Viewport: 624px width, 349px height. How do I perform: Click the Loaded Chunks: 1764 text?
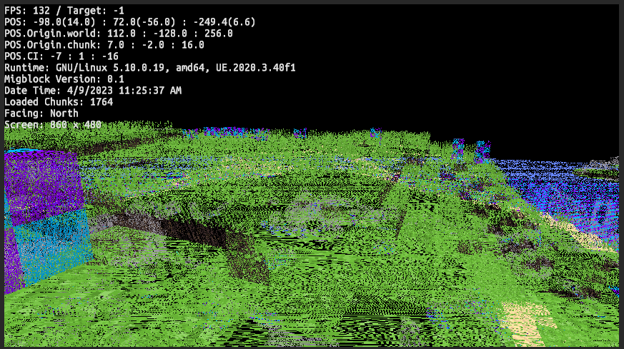pos(59,102)
